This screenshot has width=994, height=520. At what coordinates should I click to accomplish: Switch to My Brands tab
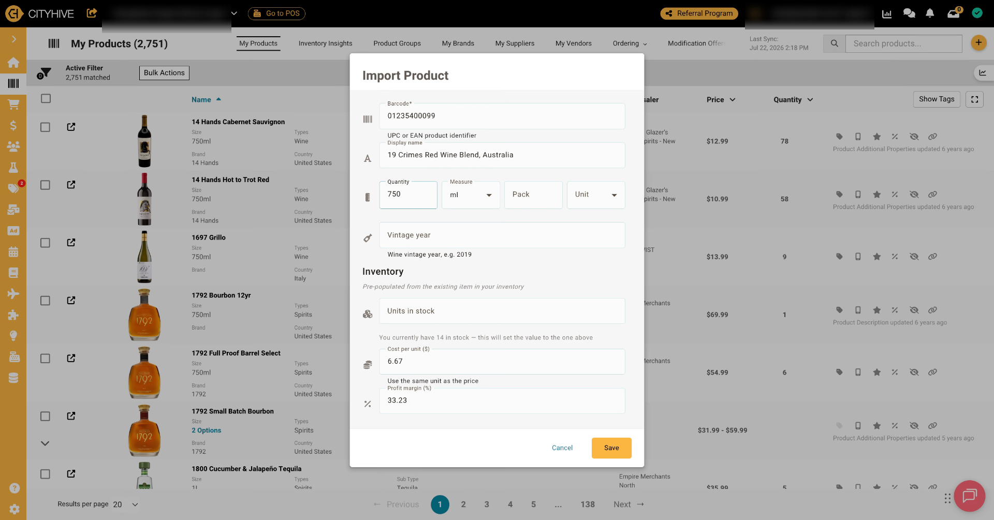coord(458,43)
